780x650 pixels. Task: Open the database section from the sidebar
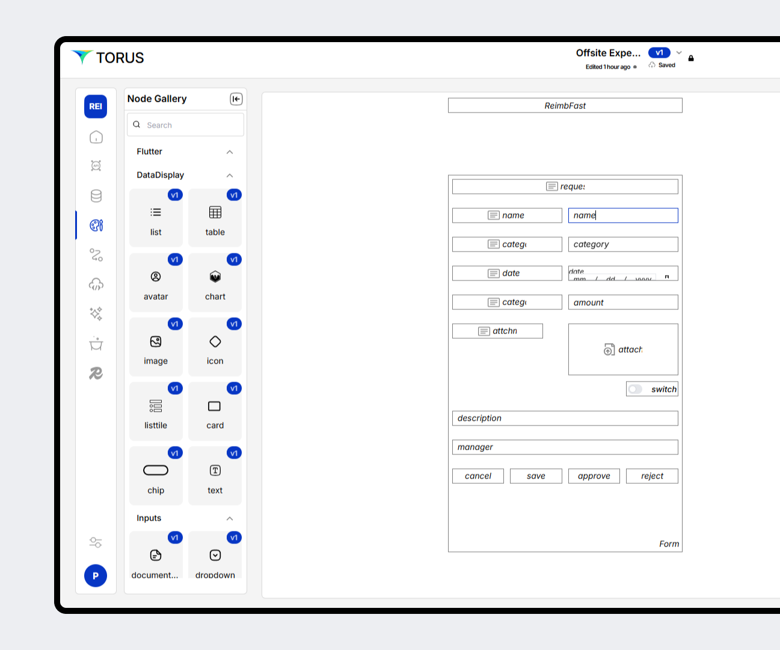96,196
